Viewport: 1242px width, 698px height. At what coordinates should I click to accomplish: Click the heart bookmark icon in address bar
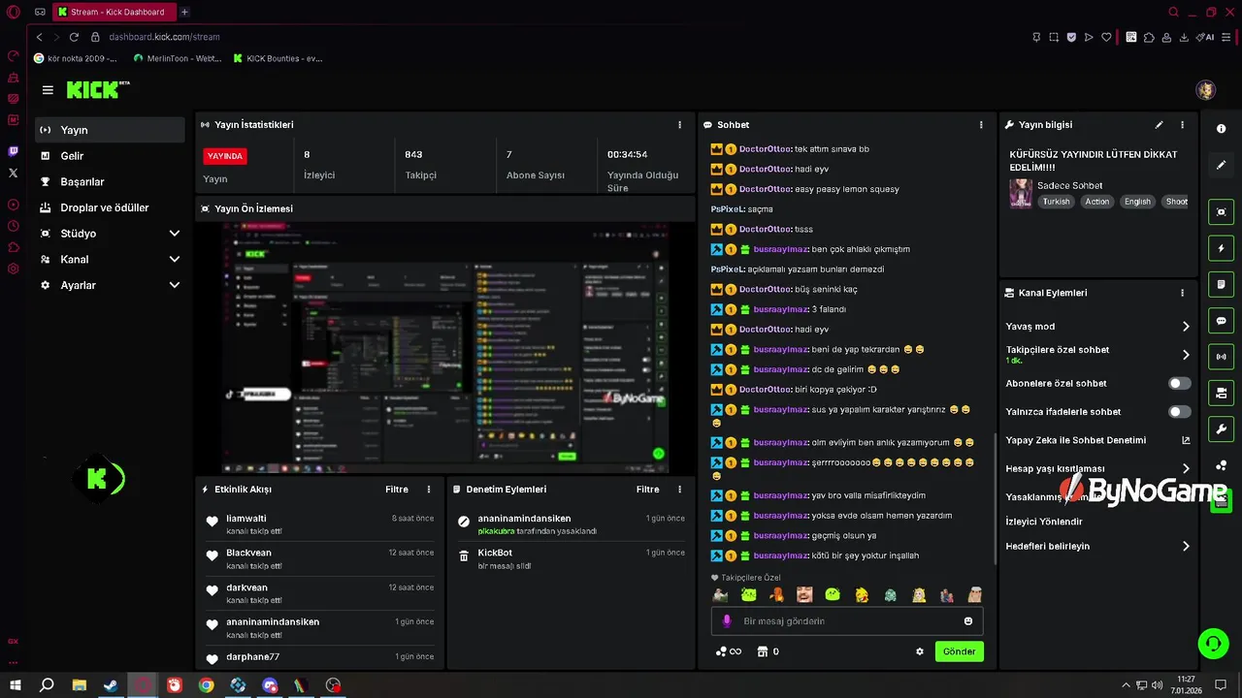click(x=1106, y=37)
